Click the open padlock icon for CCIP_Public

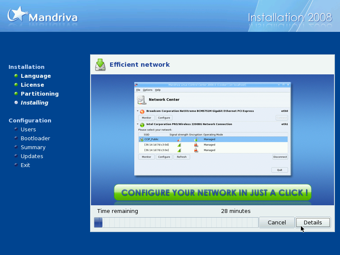tap(196, 139)
